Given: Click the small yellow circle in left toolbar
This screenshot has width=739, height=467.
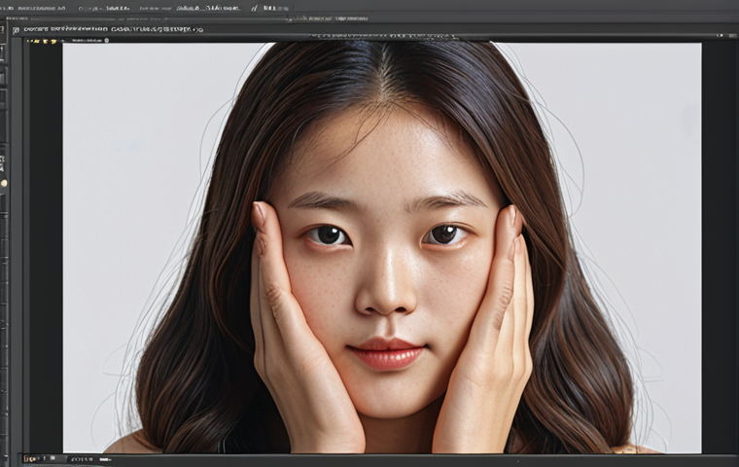Looking at the screenshot, I should tap(4, 183).
